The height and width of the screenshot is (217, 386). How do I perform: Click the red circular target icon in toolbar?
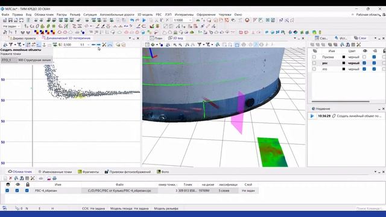click(247, 20)
